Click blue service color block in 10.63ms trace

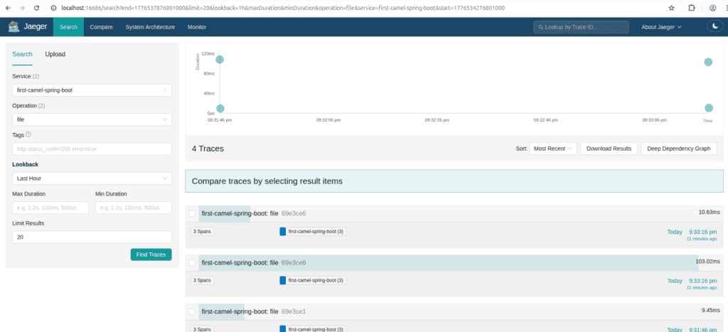(x=283, y=231)
